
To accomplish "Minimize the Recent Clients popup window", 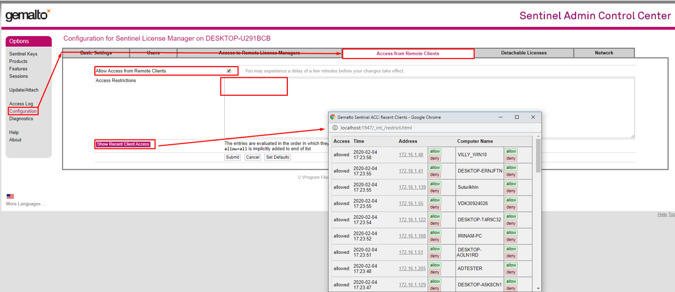I will (501, 117).
